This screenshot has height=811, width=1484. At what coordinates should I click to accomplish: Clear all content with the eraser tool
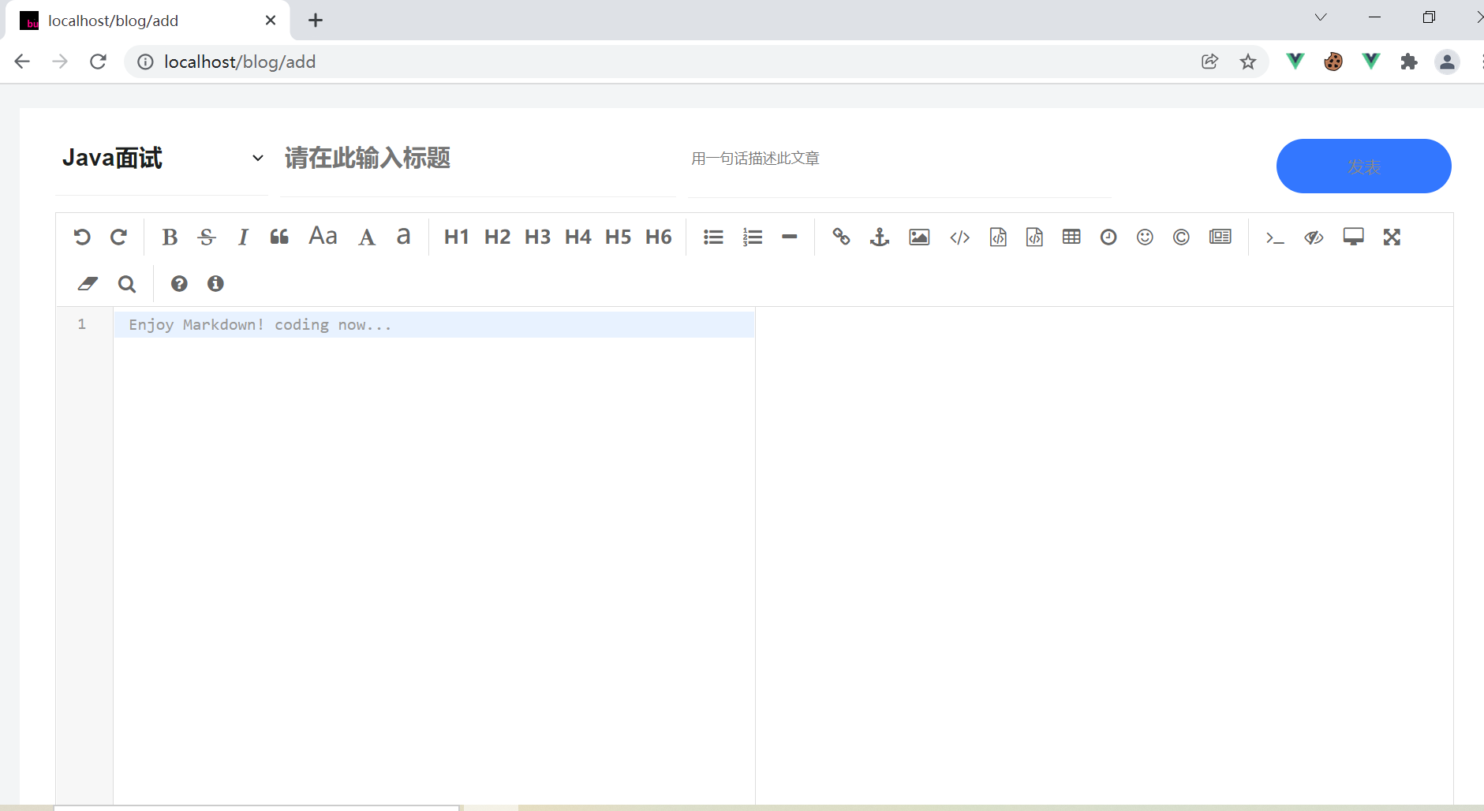(87, 283)
